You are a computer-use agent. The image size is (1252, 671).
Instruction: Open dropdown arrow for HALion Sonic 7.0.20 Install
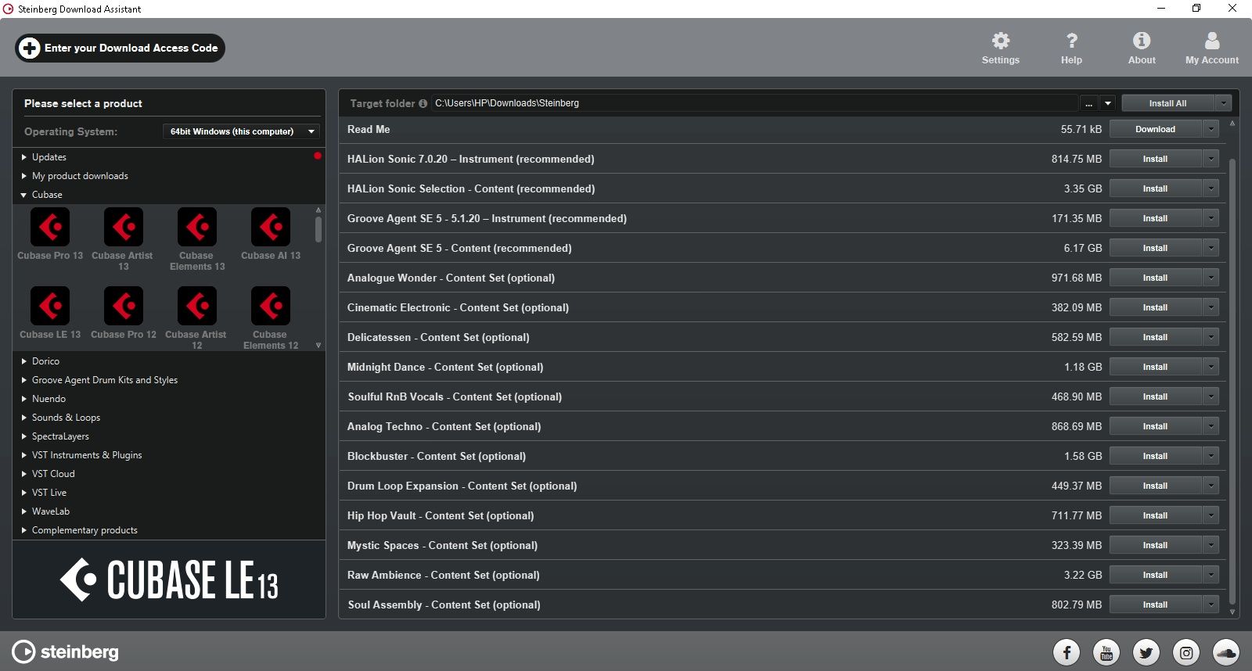coord(1211,159)
